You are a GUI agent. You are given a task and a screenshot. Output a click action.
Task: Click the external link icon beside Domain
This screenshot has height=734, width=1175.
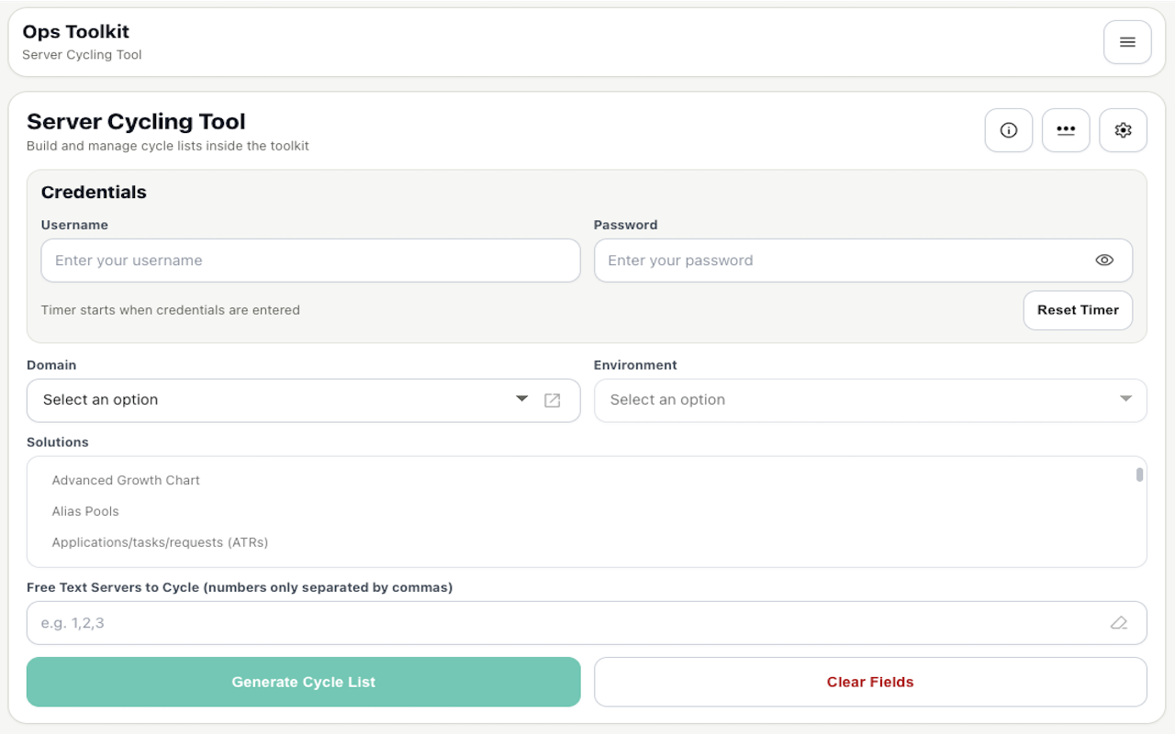click(x=552, y=400)
